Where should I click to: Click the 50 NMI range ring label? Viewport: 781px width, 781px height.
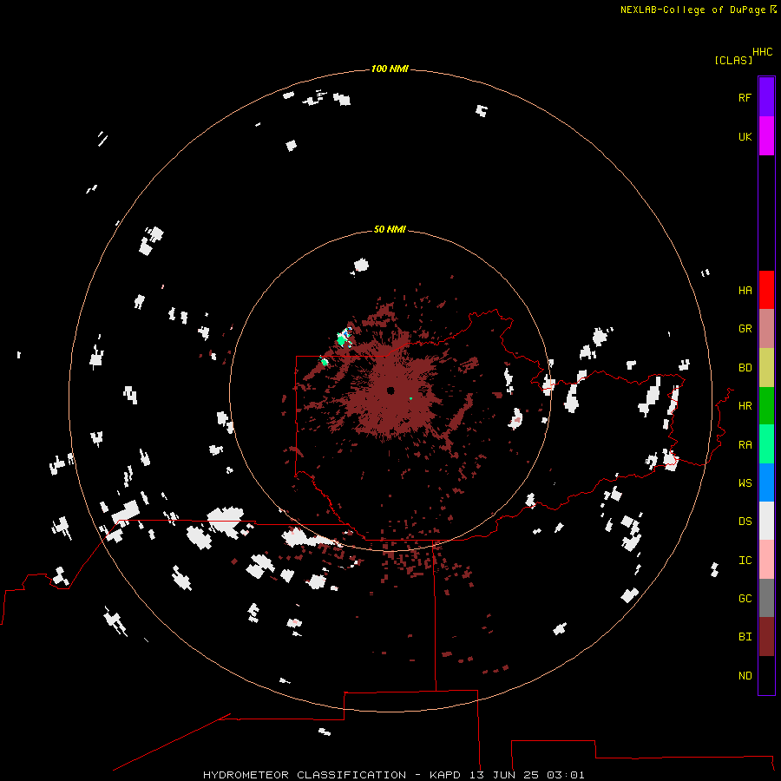coord(390,229)
